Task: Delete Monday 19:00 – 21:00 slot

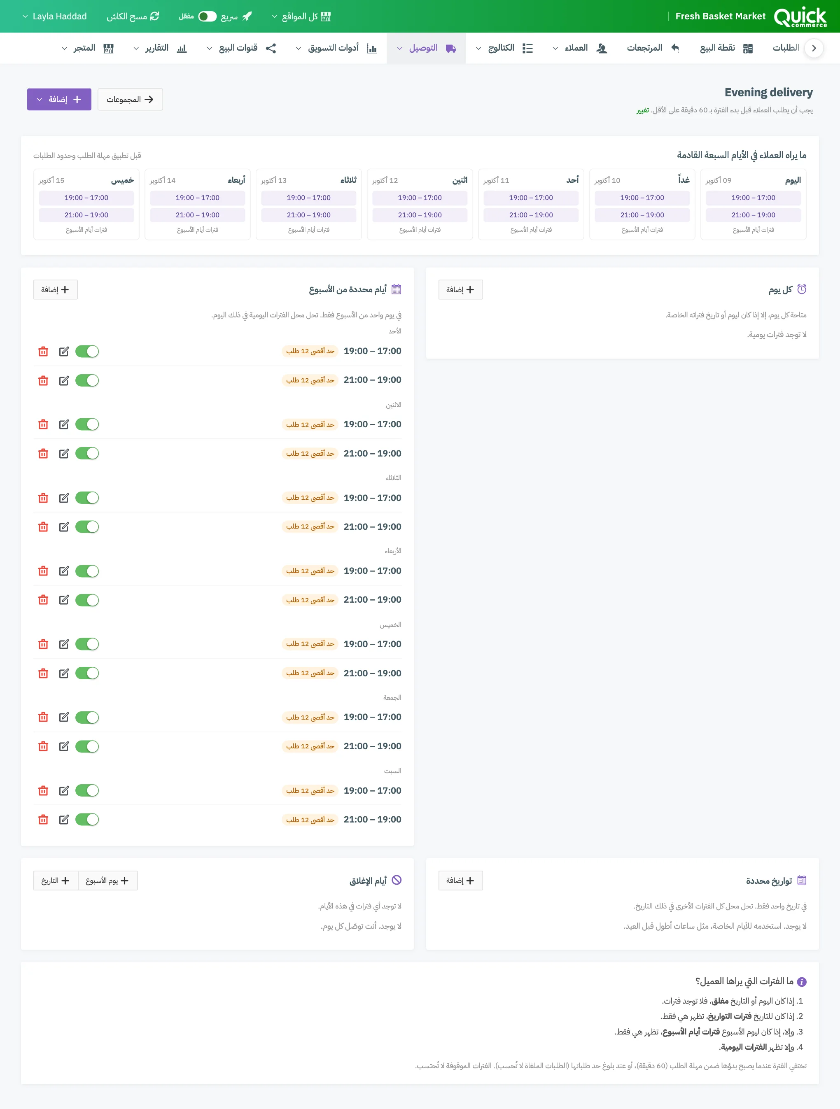Action: pos(43,454)
